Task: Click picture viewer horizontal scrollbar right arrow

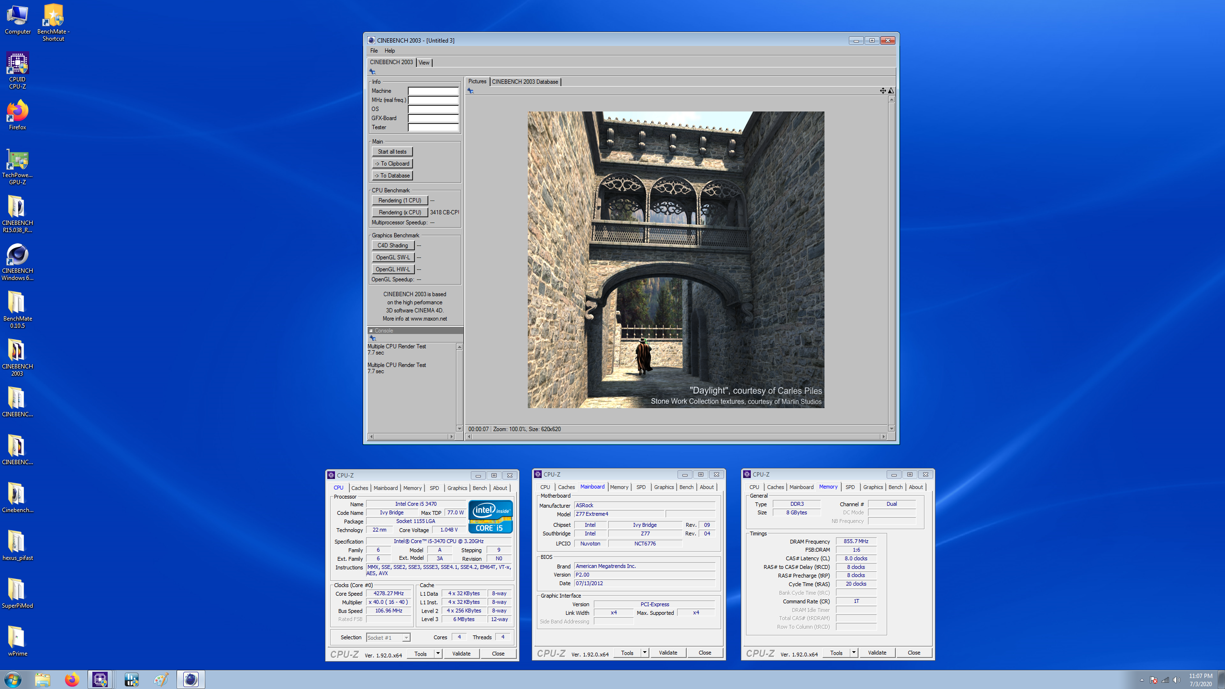Action: 883,436
